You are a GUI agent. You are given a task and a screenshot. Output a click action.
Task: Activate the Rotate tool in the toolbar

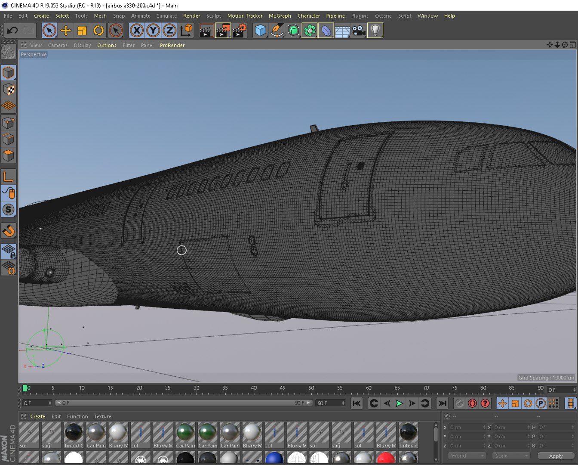coord(98,30)
